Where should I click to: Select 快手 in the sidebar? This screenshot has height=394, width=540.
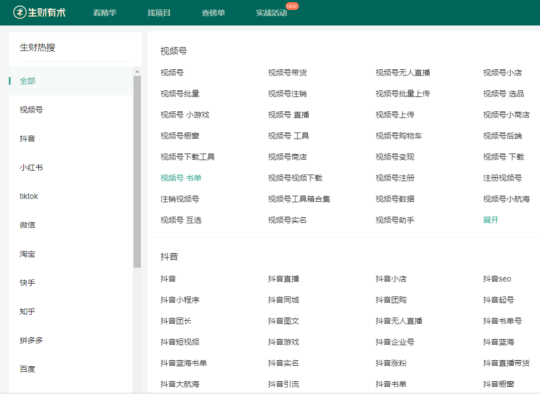click(28, 283)
